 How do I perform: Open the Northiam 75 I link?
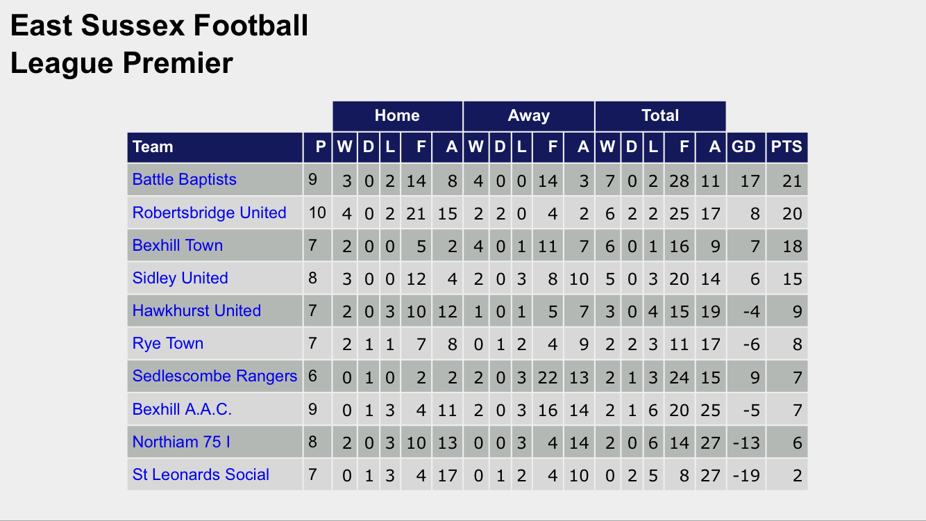tap(181, 442)
